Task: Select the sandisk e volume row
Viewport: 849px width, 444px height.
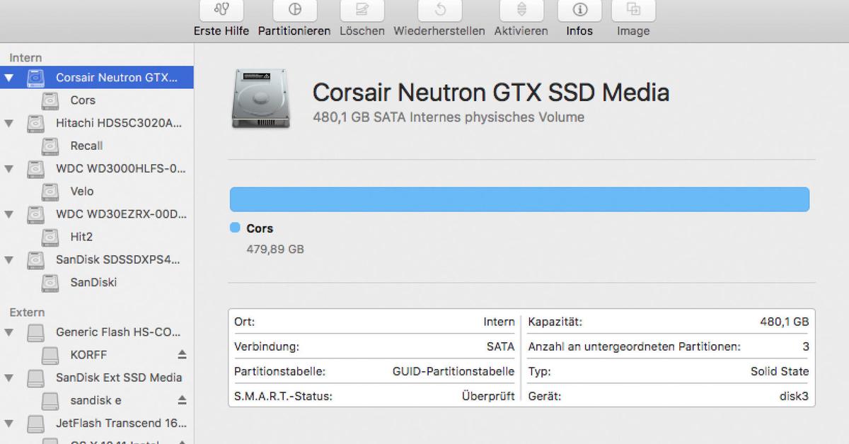Action: [x=97, y=400]
